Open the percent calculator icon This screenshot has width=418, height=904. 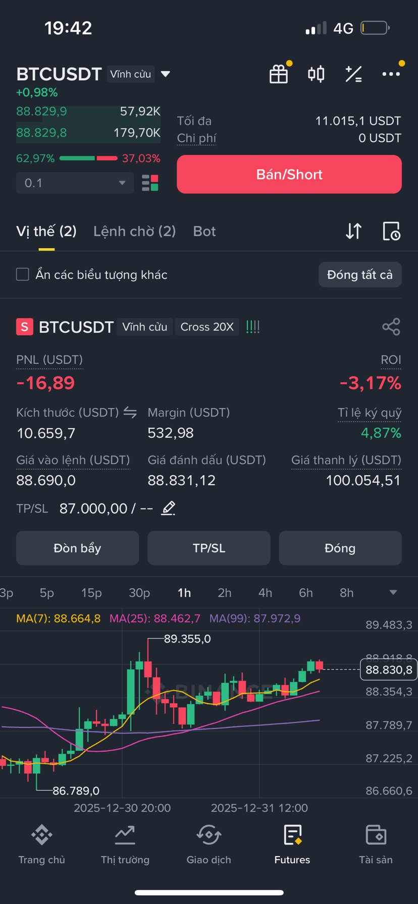[x=353, y=74]
